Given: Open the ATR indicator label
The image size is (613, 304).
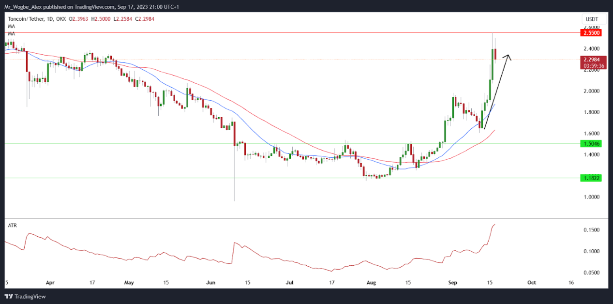Looking at the screenshot, I should pyautogui.click(x=12, y=225).
